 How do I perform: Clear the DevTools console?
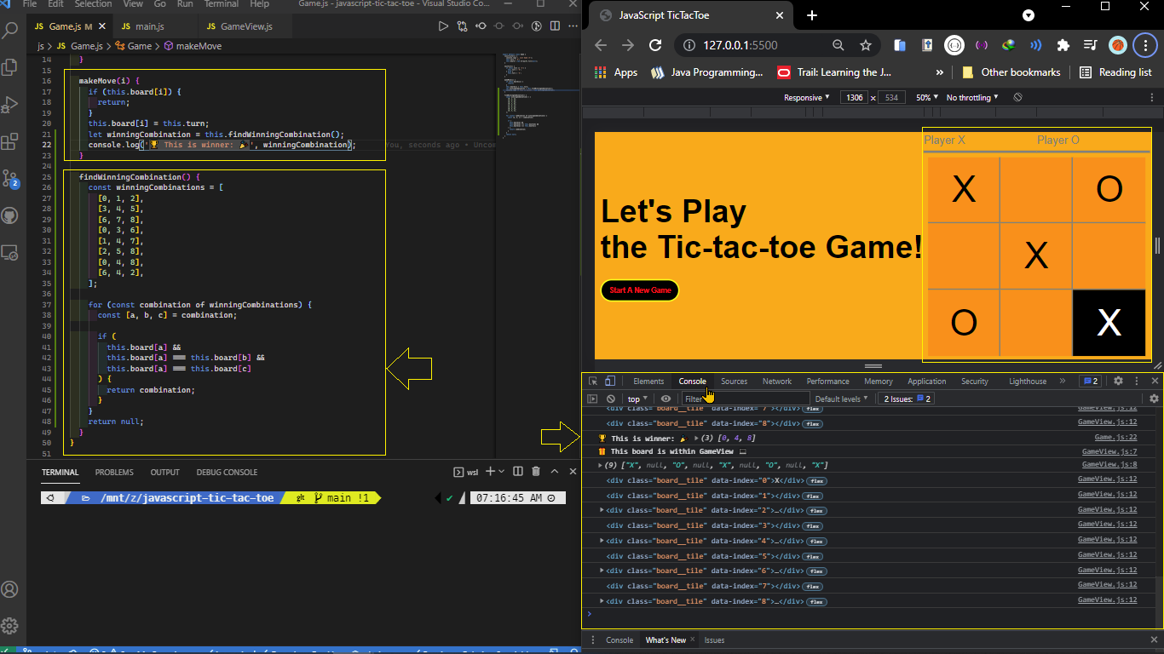pos(611,398)
